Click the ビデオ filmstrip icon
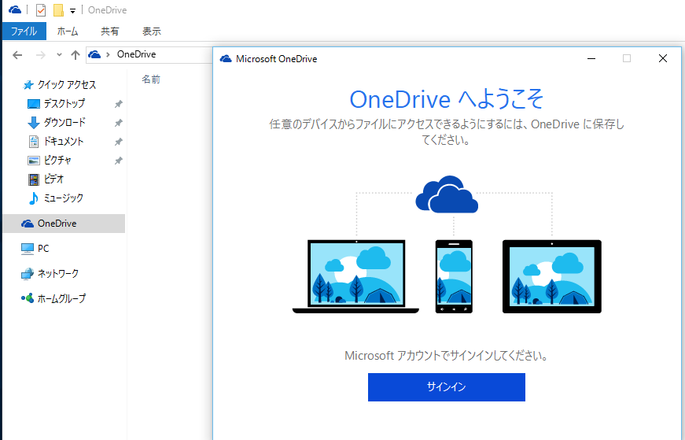 (34, 179)
